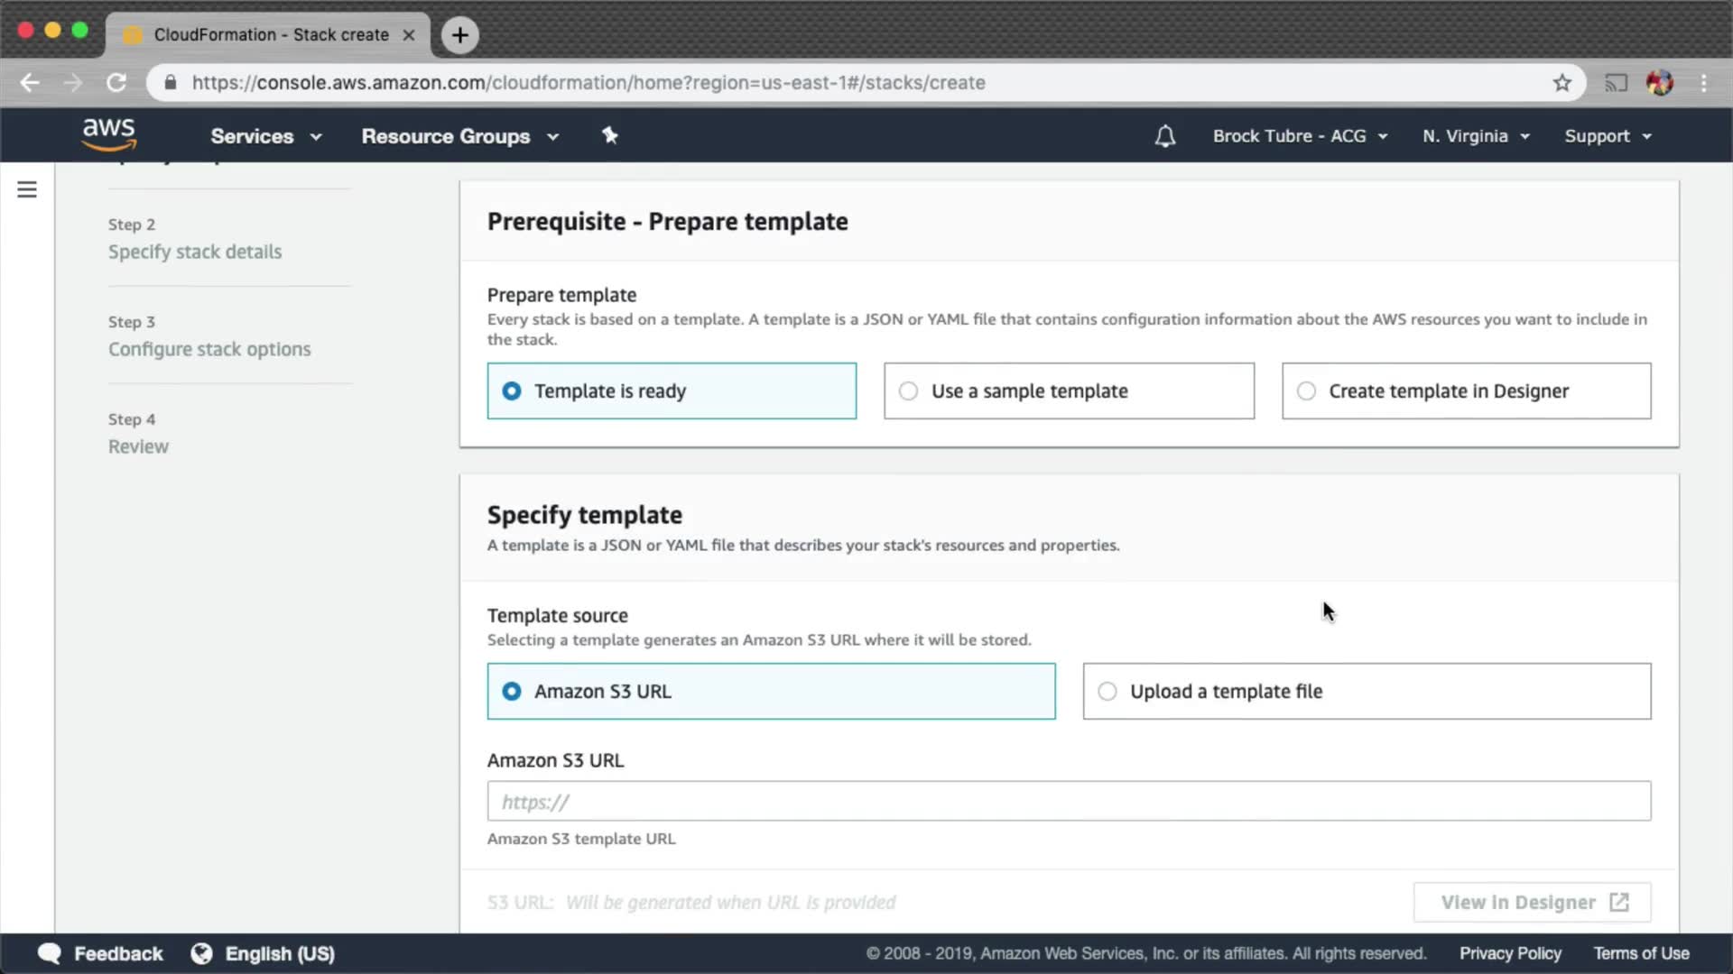The height and width of the screenshot is (974, 1733).
Task: Select Create template in Designer option
Action: [1466, 391]
